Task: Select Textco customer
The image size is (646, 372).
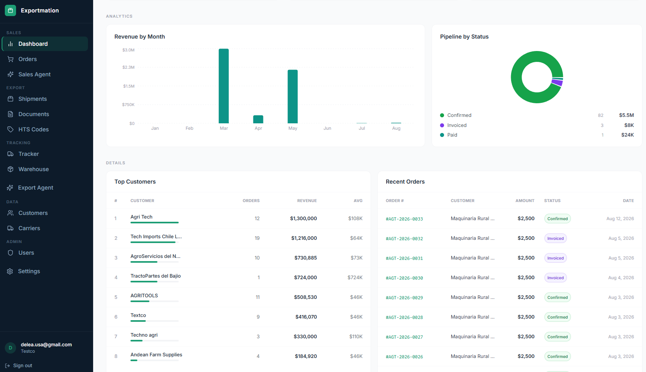Action: [x=238, y=317]
